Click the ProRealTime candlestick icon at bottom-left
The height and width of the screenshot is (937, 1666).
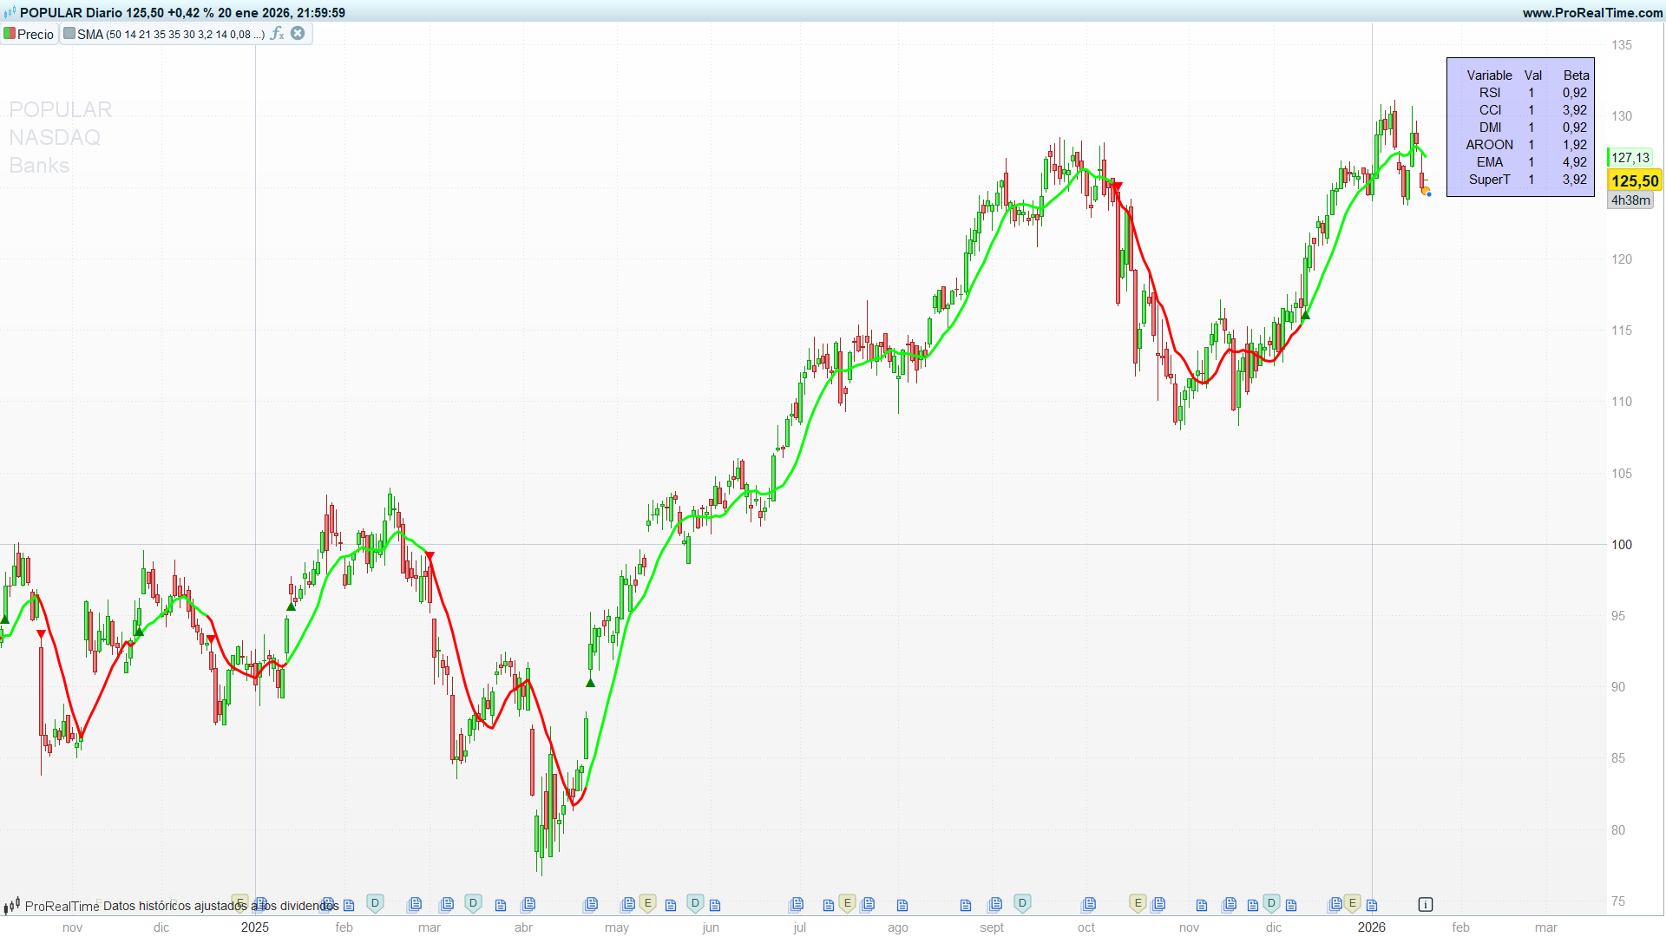pyautogui.click(x=11, y=906)
